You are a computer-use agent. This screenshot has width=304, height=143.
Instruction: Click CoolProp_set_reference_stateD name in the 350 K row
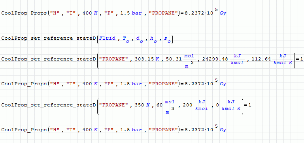coord(49,105)
